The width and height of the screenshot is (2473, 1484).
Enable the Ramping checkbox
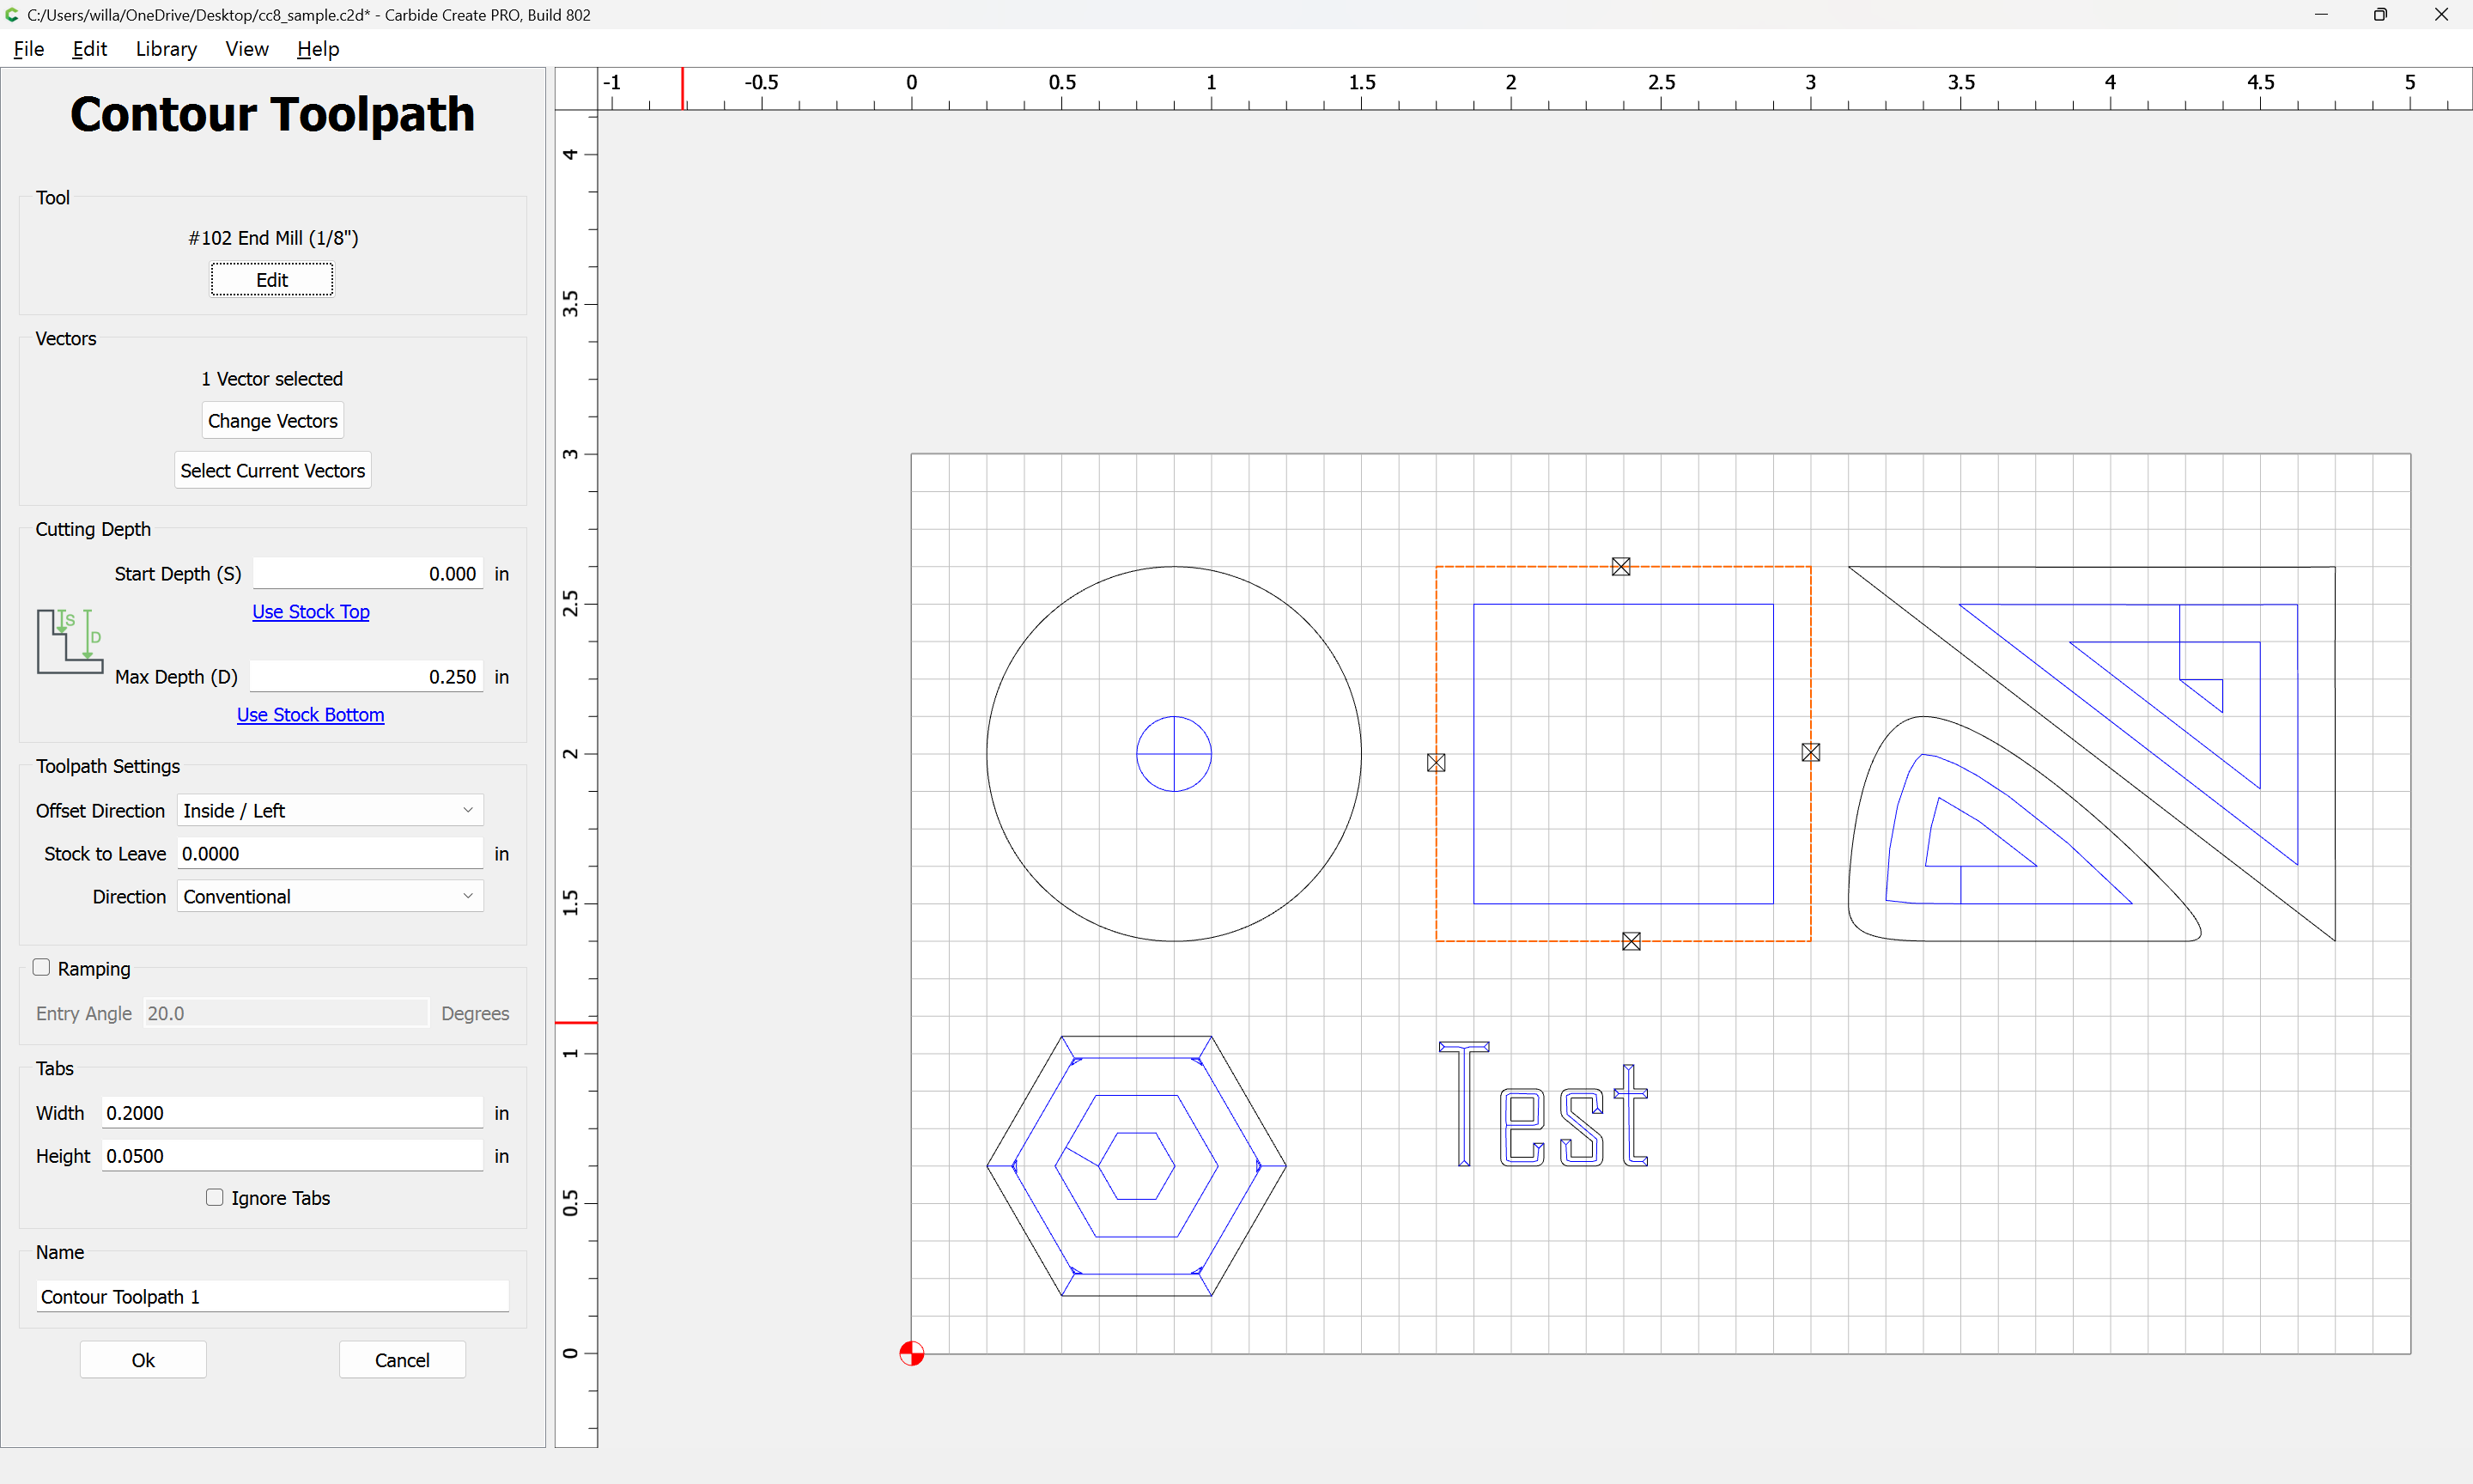[41, 967]
